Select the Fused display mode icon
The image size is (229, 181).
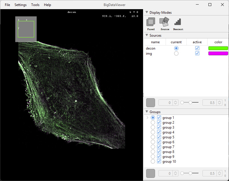pyautogui.click(x=151, y=22)
